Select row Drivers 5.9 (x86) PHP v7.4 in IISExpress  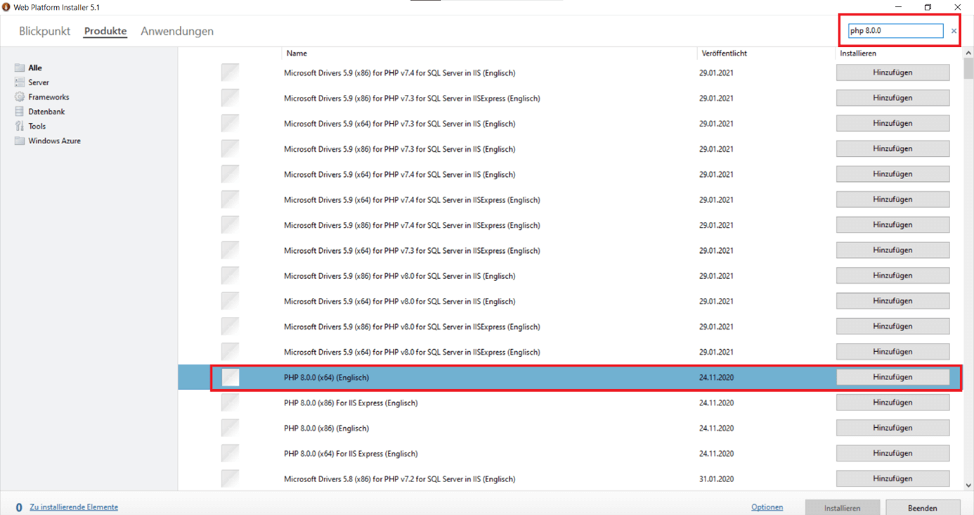click(569, 225)
